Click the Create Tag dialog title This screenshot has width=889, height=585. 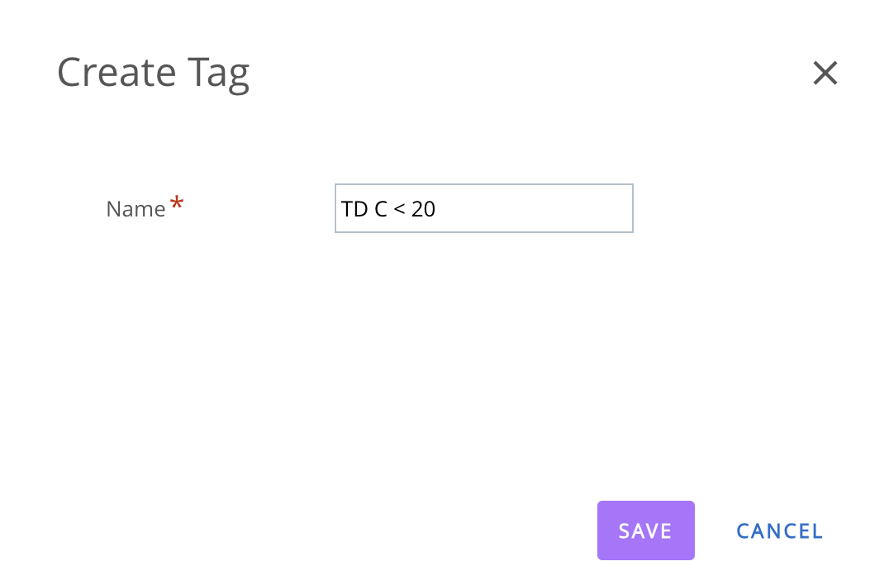[153, 73]
